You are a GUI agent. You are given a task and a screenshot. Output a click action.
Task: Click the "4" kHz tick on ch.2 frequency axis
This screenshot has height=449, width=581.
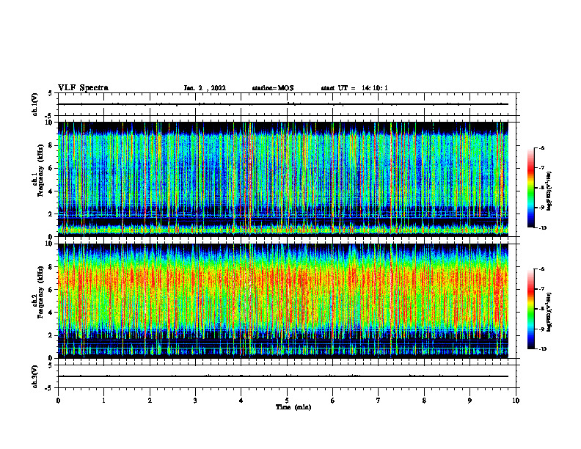click(51, 313)
